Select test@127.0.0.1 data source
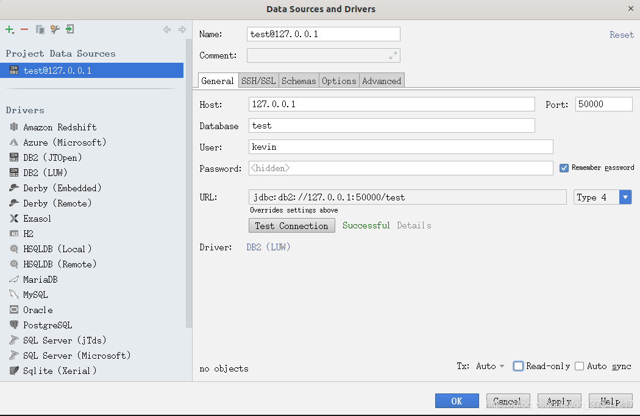640x416 pixels. 92,70
